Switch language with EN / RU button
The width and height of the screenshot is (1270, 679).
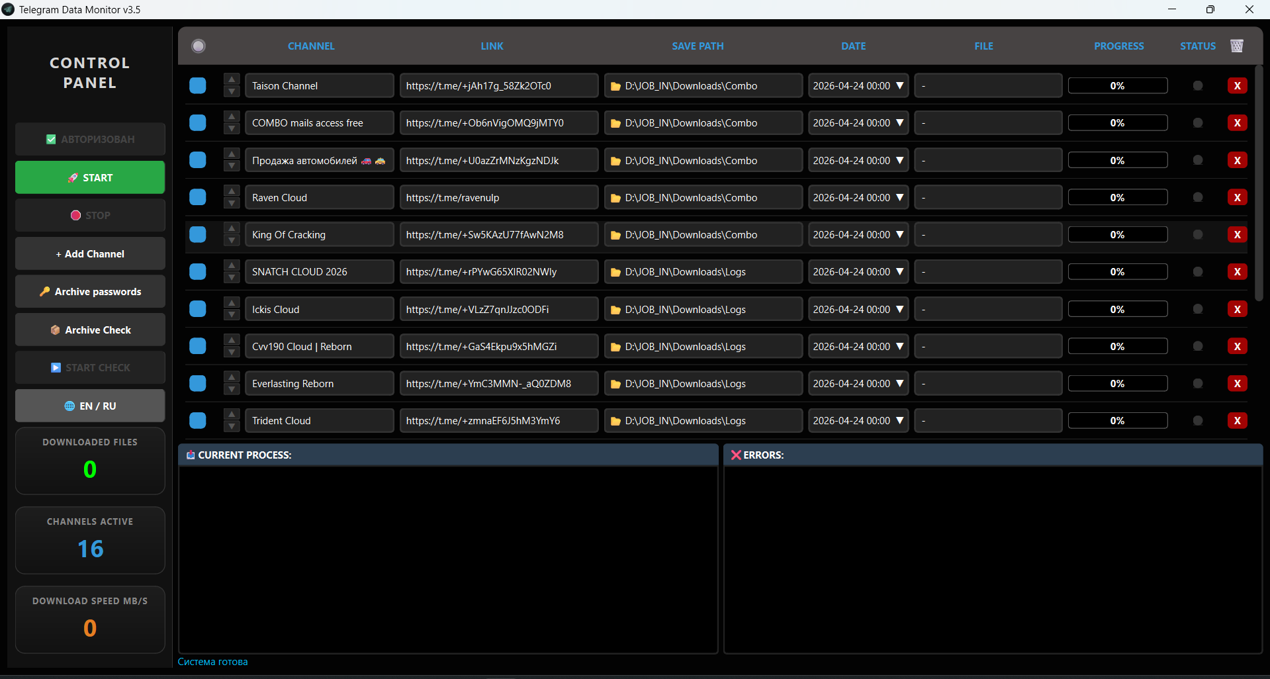pyautogui.click(x=90, y=406)
